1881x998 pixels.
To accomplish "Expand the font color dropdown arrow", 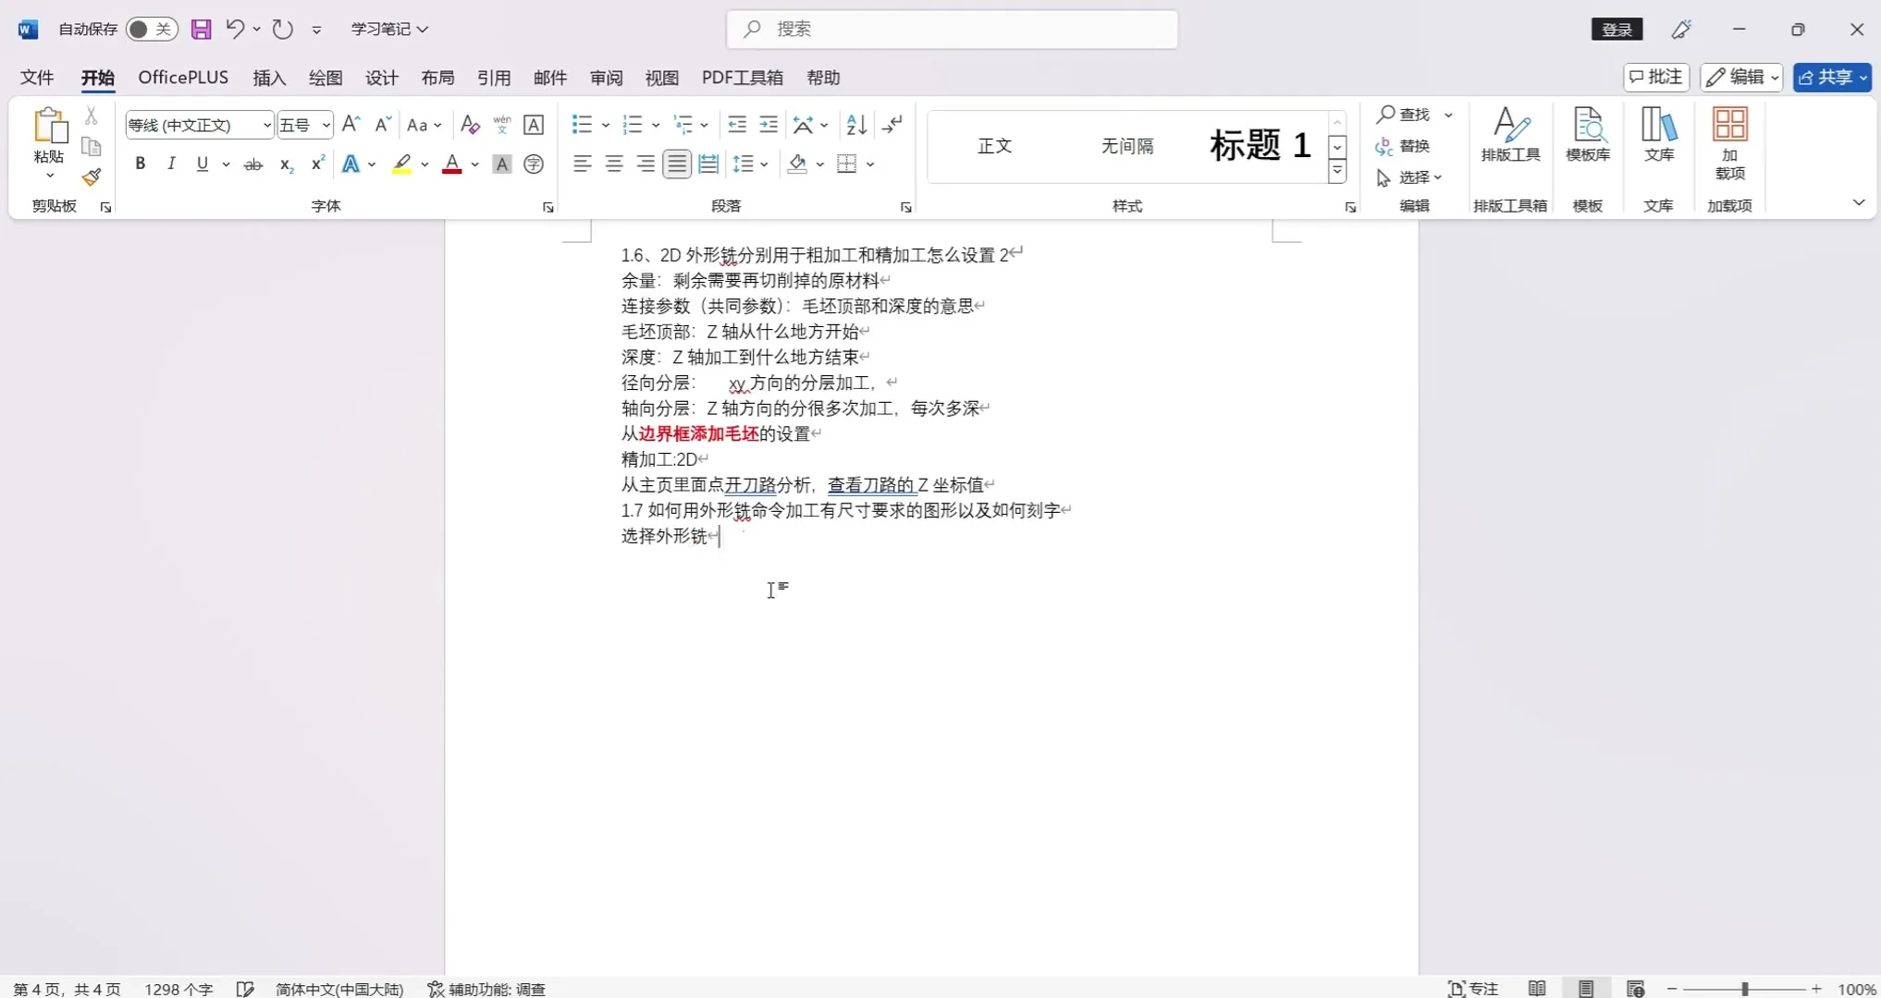I will pyautogui.click(x=474, y=164).
